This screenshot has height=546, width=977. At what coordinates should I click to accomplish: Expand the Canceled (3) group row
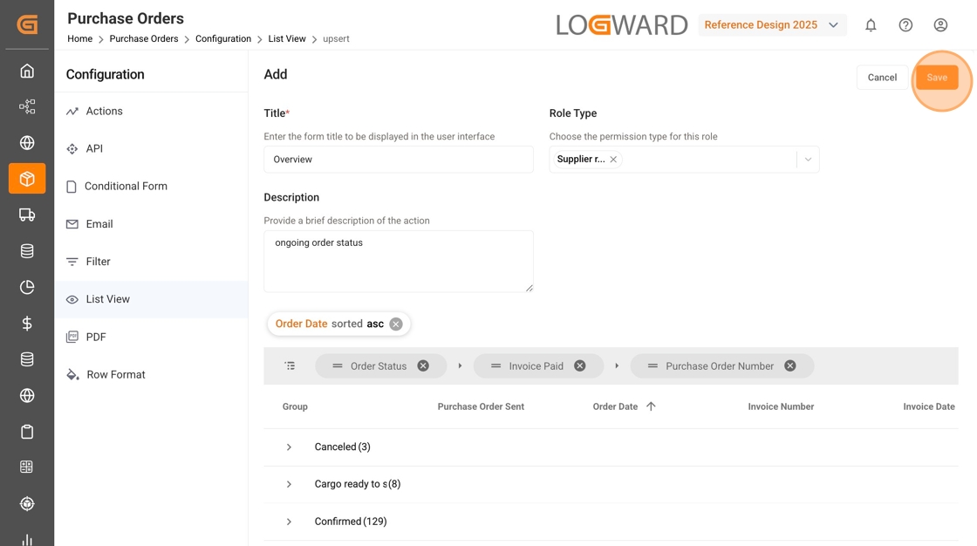[x=289, y=447]
